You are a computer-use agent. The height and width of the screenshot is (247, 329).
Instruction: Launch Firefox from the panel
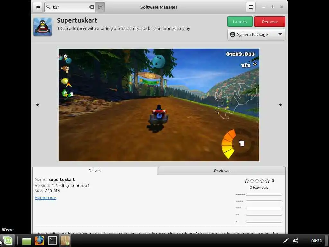pyautogui.click(x=40, y=241)
